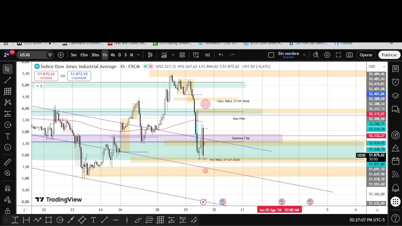The width and height of the screenshot is (402, 226).
Task: Click the COMPRAR buy button
Action: 79,76
